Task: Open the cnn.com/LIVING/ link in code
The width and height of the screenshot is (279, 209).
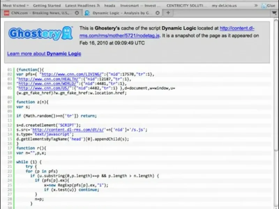Action: click(71, 74)
